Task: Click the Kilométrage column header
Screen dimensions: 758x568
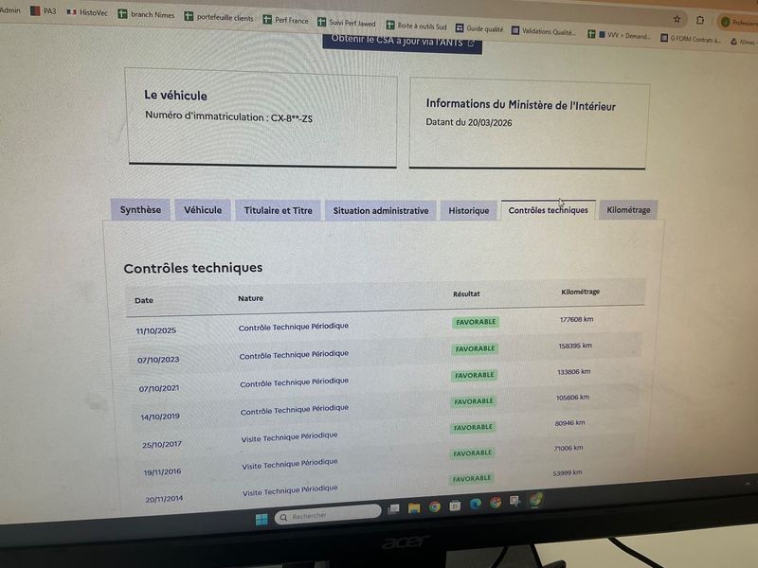Action: (580, 292)
